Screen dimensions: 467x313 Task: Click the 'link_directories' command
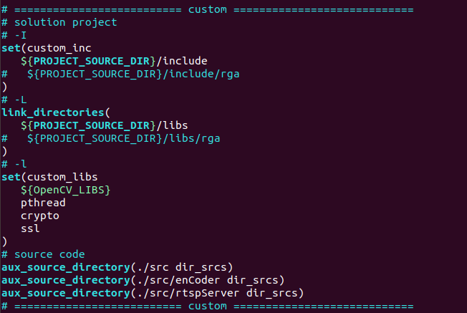(53, 112)
